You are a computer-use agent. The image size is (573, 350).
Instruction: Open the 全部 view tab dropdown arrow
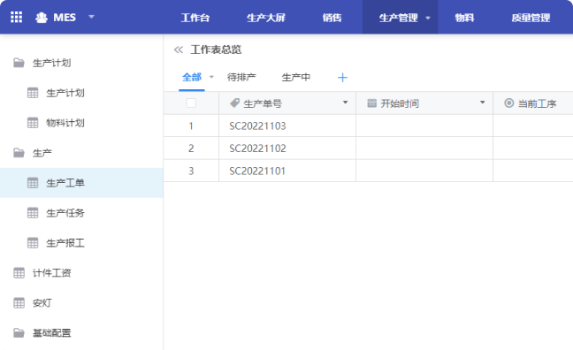point(211,77)
